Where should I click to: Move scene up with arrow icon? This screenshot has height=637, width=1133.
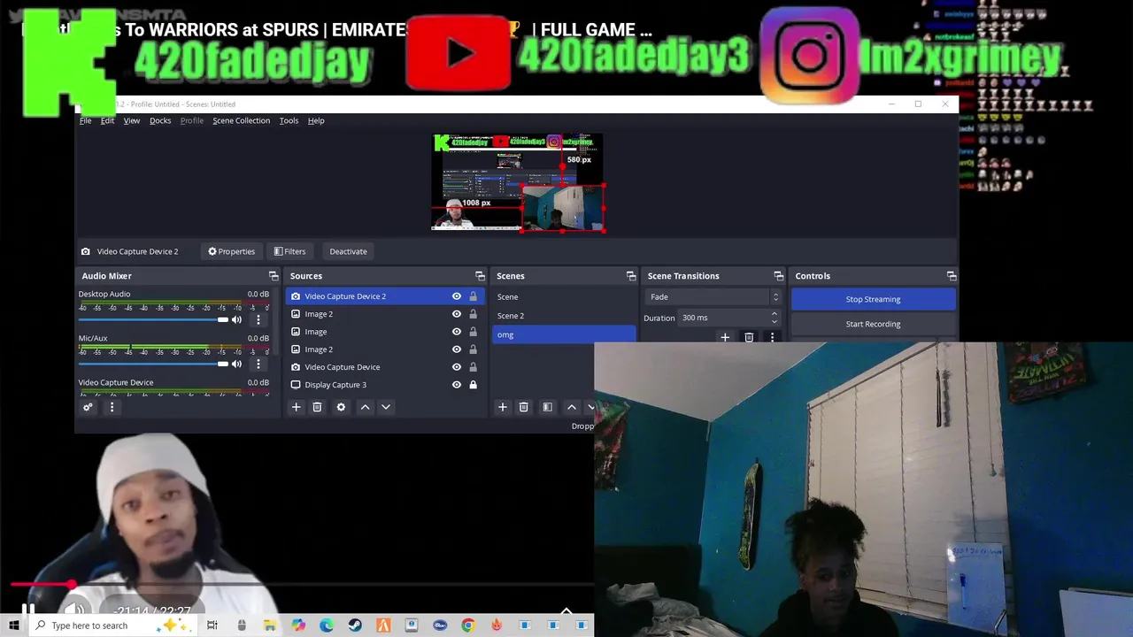[x=571, y=407]
